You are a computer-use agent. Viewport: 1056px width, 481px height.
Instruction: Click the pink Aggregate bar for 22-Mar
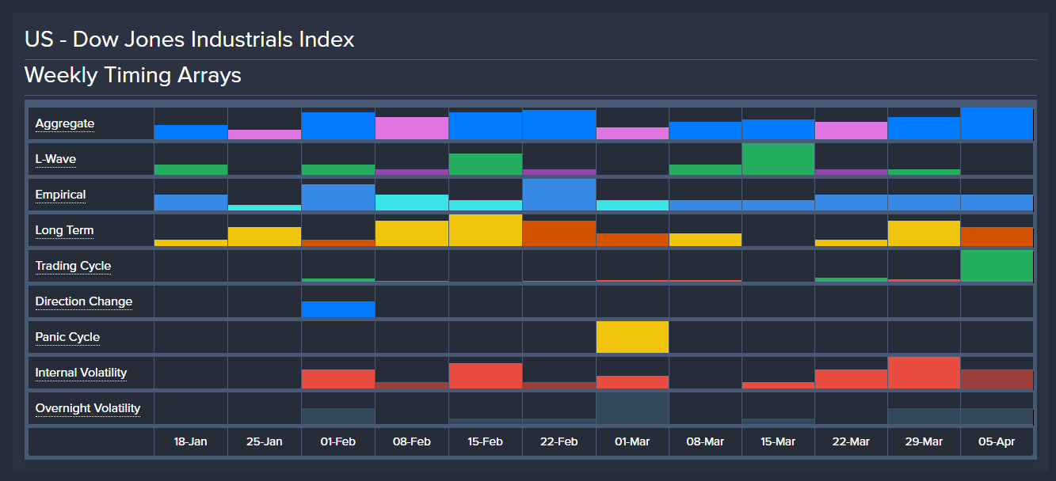tap(851, 131)
